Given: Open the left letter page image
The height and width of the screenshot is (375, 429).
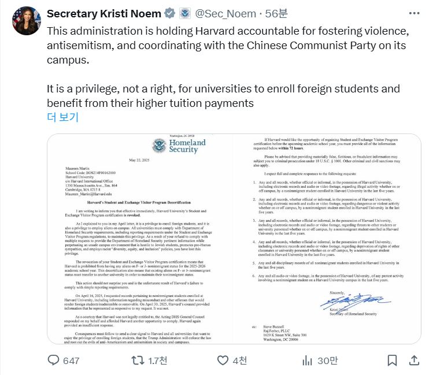Looking at the screenshot, I should (x=140, y=239).
